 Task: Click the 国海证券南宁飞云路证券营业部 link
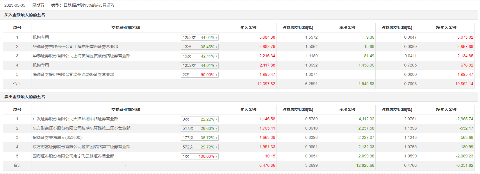tap(73, 156)
